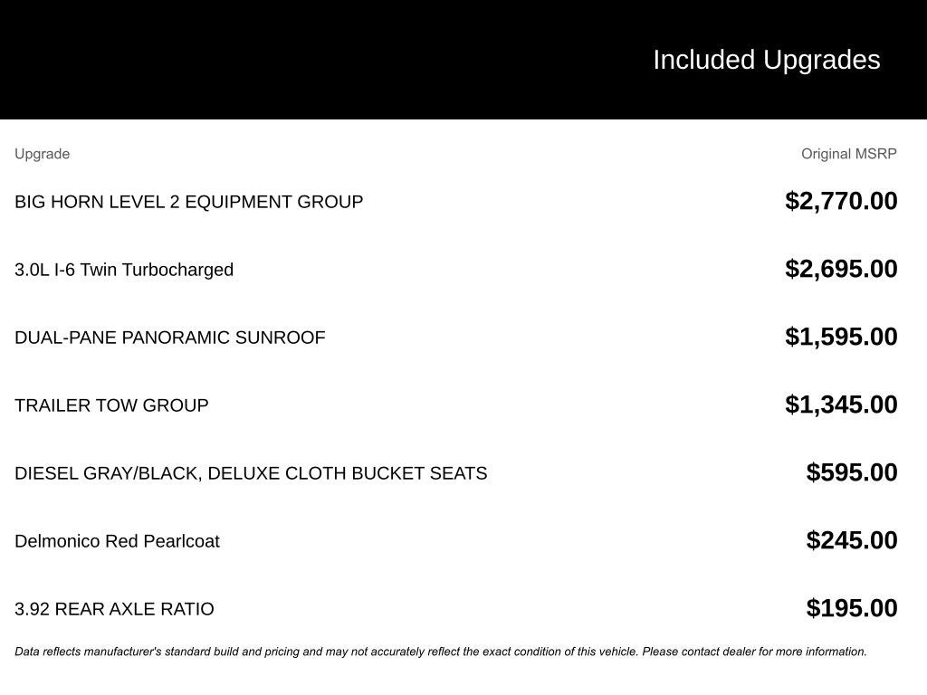Click the $1,595.00 sunroof price
The height and width of the screenshot is (695, 927).
pyautogui.click(x=841, y=337)
